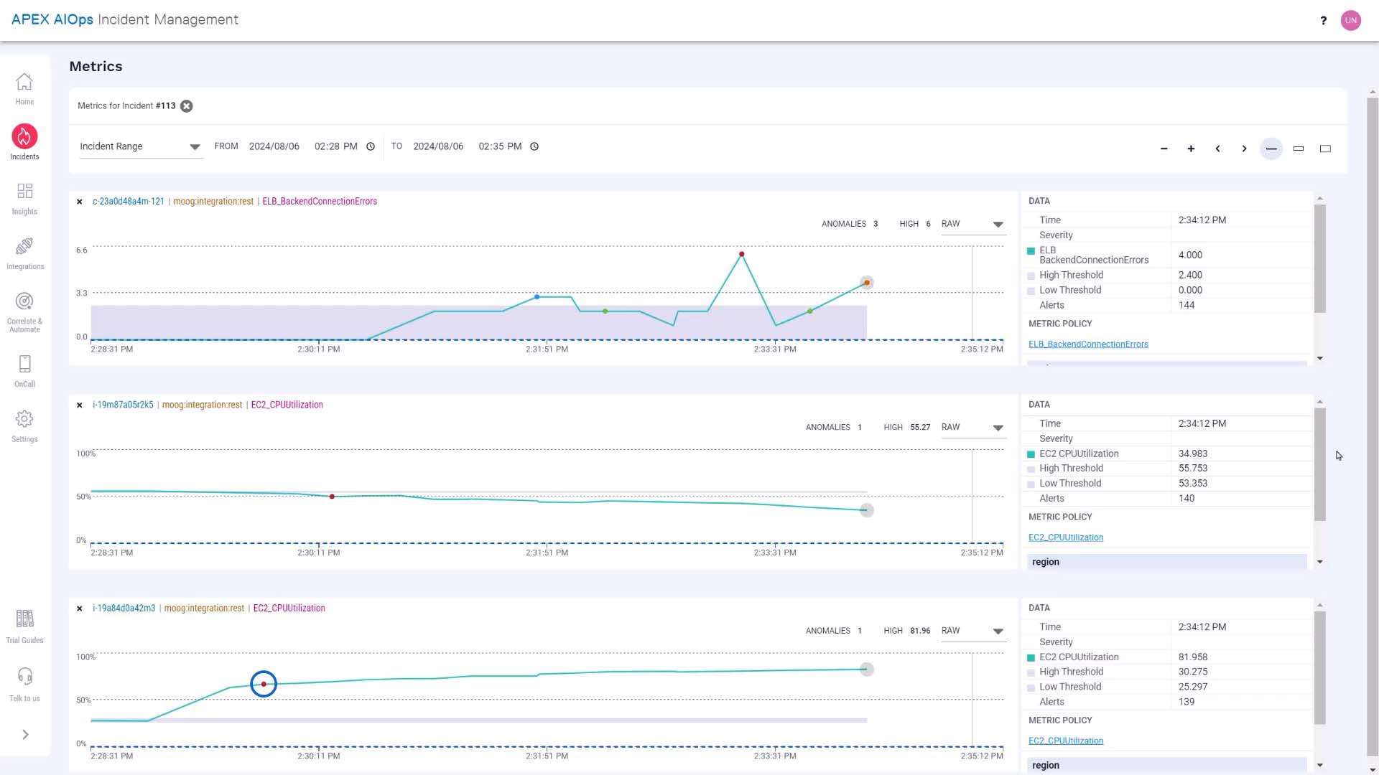Click circled red anomaly on i-19a84d0a42m3 chart
This screenshot has height=775, width=1379.
pos(264,684)
